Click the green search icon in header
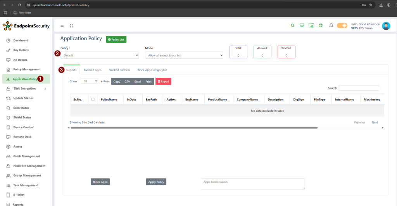Viewport: 397px width, 206px height. pos(293,26)
